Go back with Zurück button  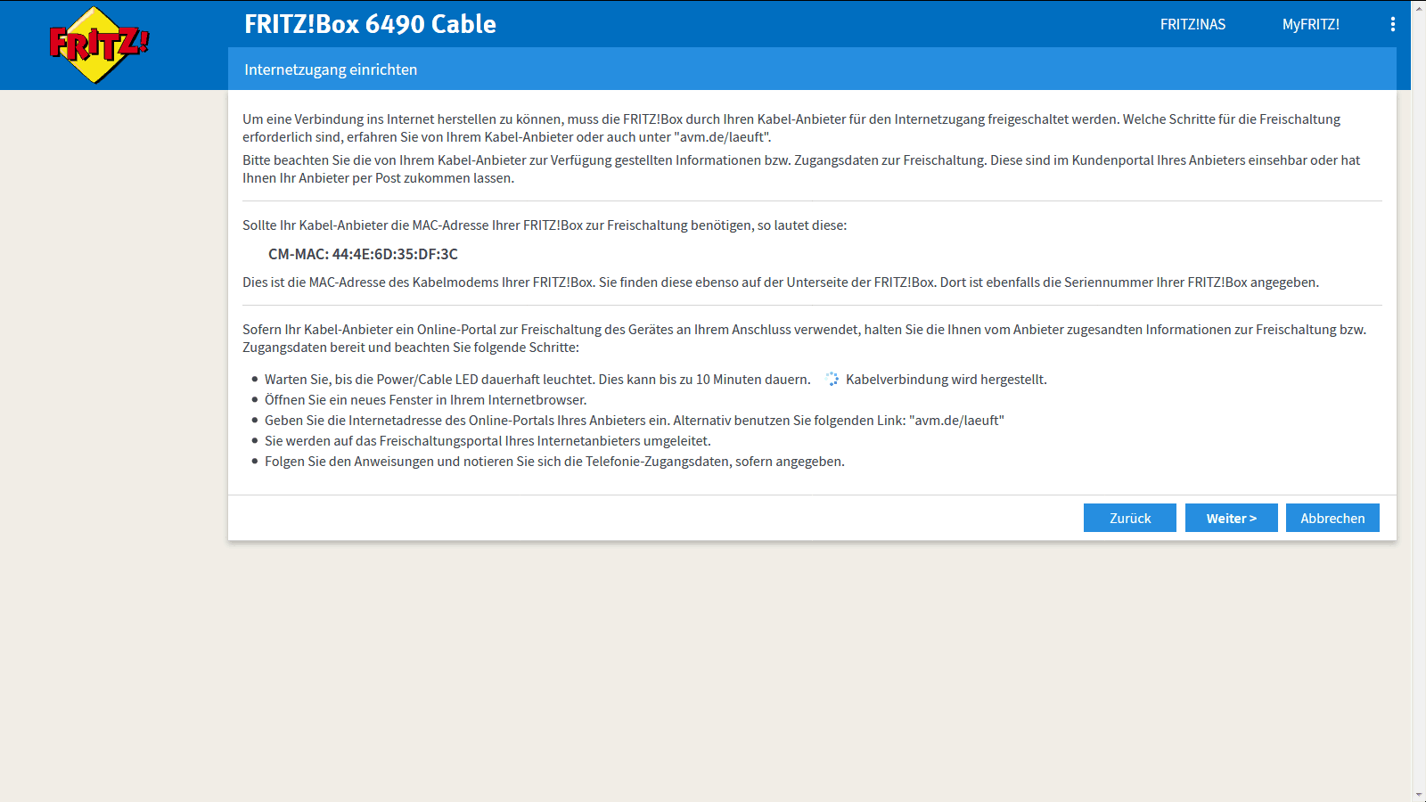click(1130, 518)
